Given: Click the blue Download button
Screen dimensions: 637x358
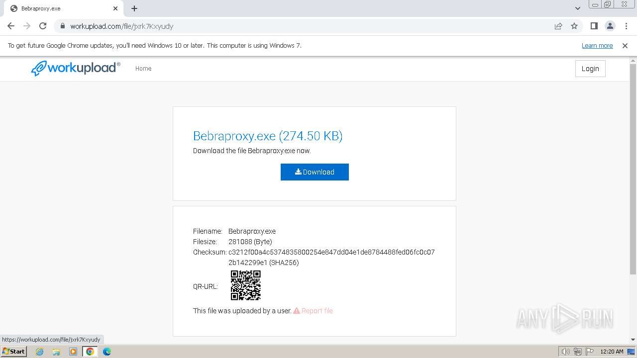Looking at the screenshot, I should (315, 172).
